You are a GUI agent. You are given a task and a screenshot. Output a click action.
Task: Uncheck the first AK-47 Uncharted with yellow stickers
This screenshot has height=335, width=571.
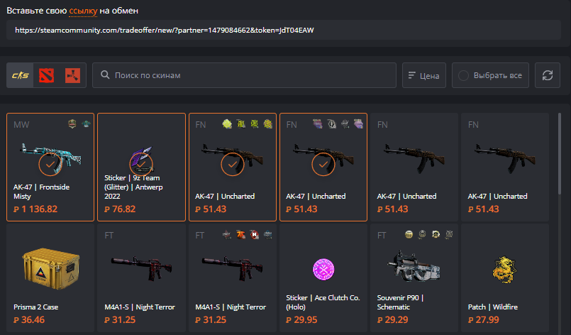point(233,164)
